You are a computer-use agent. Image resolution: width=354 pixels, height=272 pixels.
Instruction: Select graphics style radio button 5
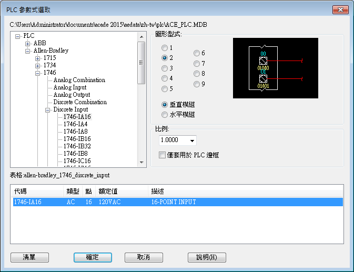[x=165, y=89]
